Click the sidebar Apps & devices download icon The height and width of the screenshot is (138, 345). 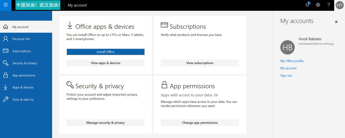[x=5, y=87]
